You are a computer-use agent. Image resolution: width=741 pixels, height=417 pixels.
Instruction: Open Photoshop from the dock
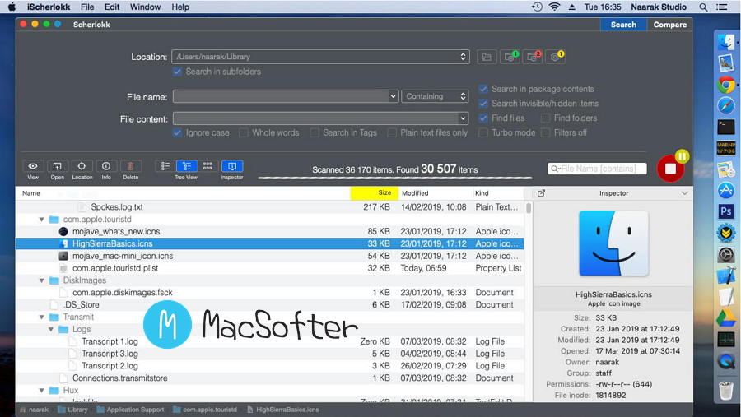726,211
